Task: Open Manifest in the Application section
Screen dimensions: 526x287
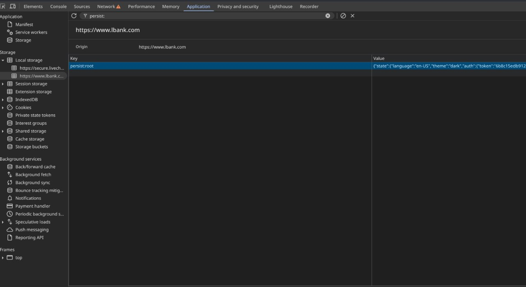Action: pos(24,25)
